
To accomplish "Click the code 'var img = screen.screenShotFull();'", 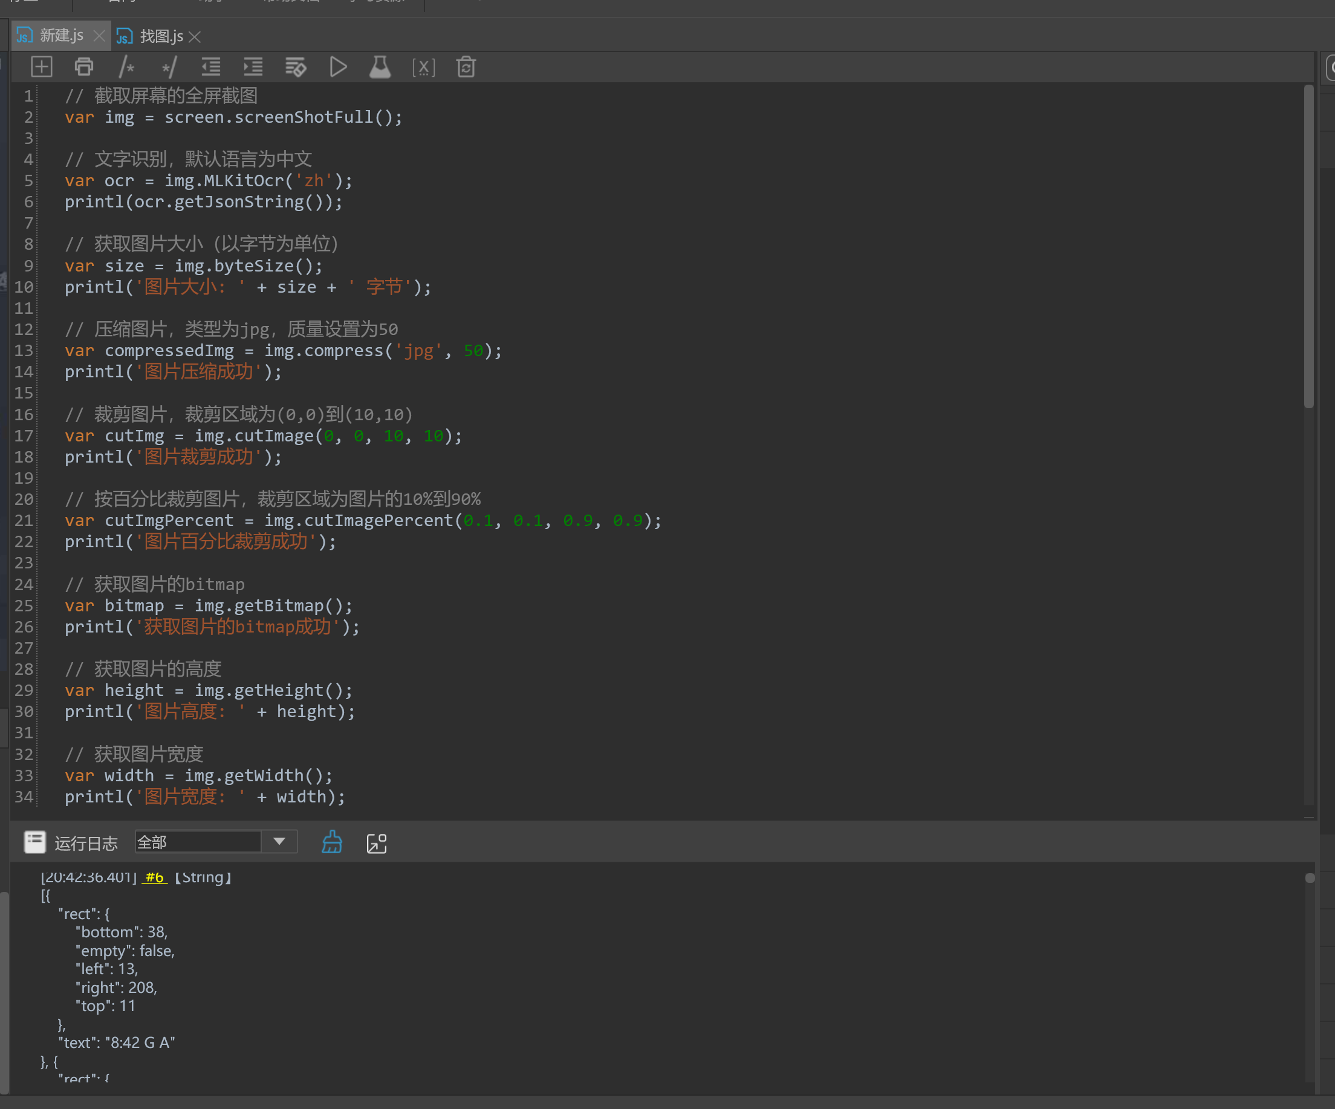I will (x=233, y=118).
